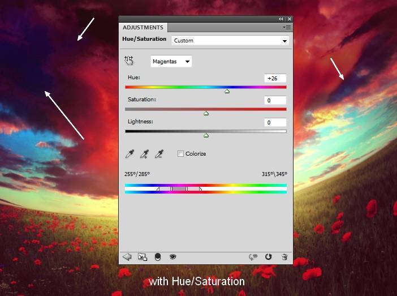This screenshot has height=296, width=397.
Task: Click the right falloff marker on color range bar
Action: click(200, 189)
